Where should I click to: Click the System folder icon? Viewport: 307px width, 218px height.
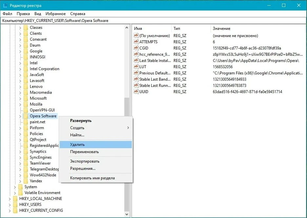tap(20, 187)
